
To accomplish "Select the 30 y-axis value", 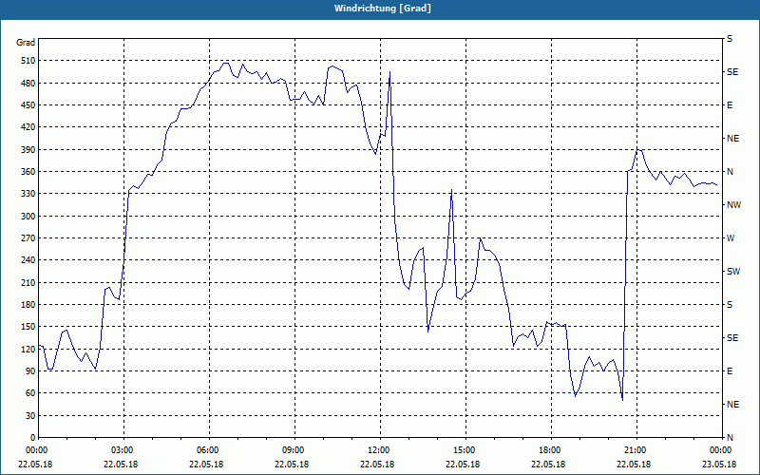I will tap(29, 415).
